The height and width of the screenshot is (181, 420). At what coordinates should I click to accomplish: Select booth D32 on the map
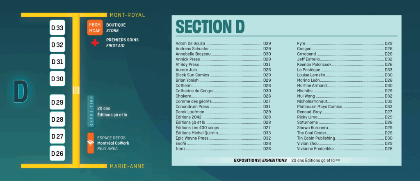pyautogui.click(x=57, y=45)
